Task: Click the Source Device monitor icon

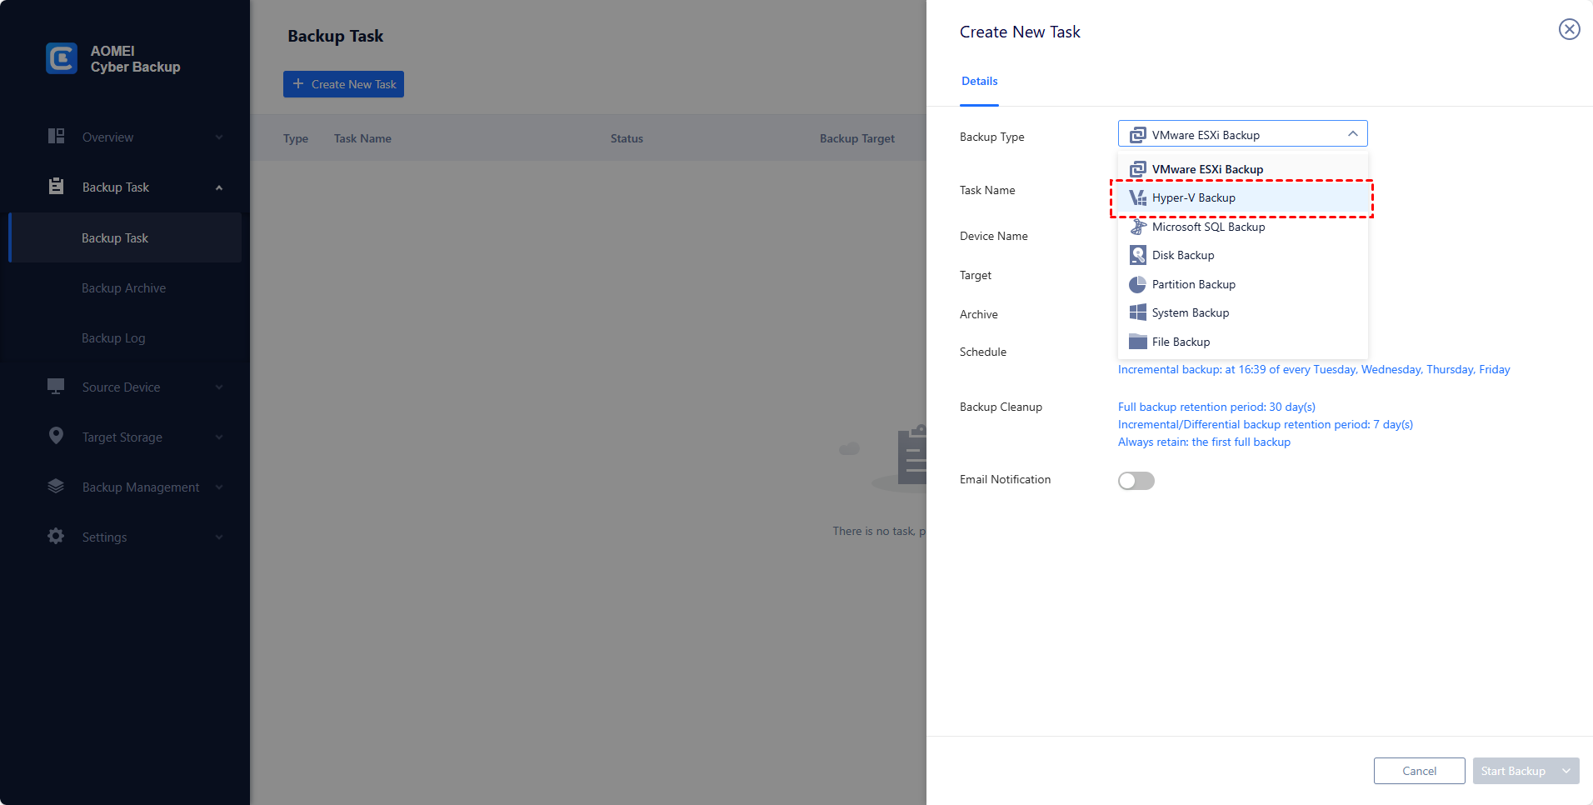Action: [56, 387]
